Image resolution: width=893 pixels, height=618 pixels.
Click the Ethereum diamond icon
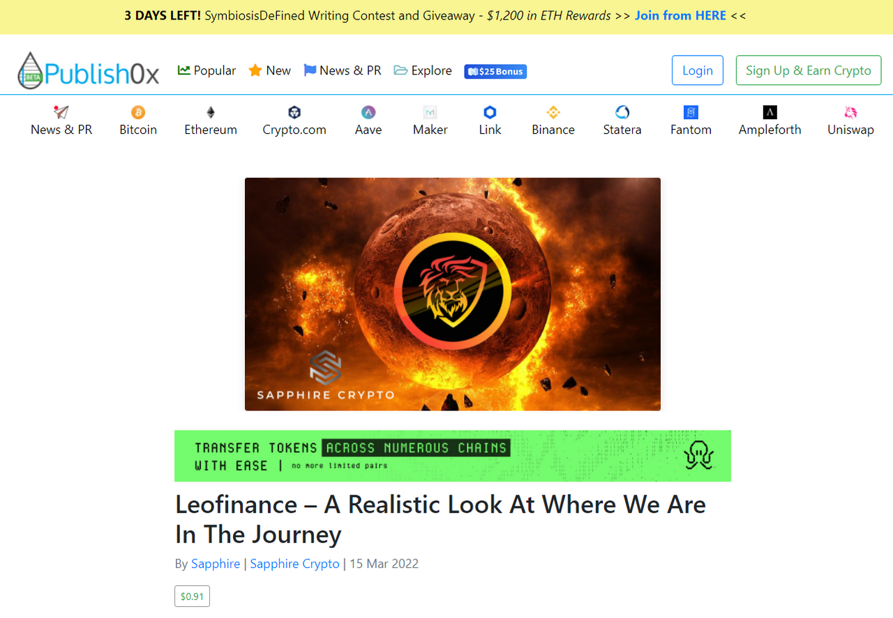point(211,112)
